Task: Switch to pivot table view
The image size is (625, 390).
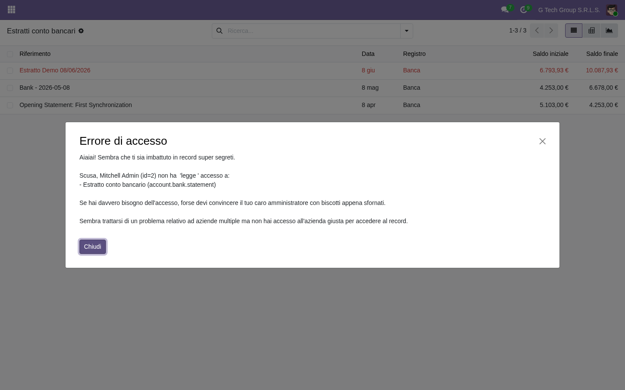Action: pos(592,30)
